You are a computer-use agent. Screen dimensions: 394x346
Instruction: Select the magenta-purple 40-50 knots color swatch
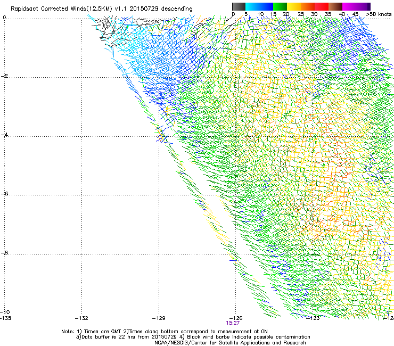point(356,6)
